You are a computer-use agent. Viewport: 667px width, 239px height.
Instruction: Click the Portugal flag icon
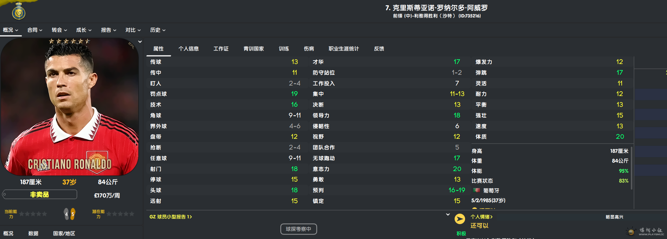pos(476,190)
